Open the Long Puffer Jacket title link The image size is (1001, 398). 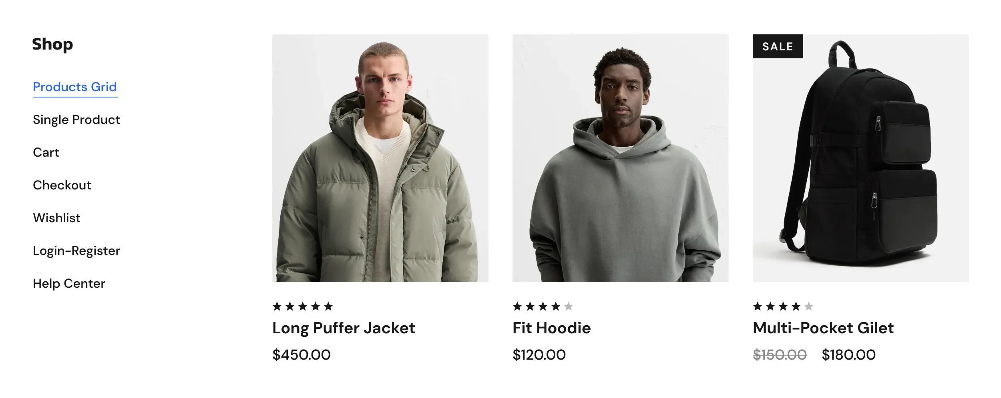344,328
